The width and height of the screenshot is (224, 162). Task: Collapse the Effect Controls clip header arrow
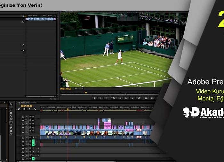[x=24, y=19]
